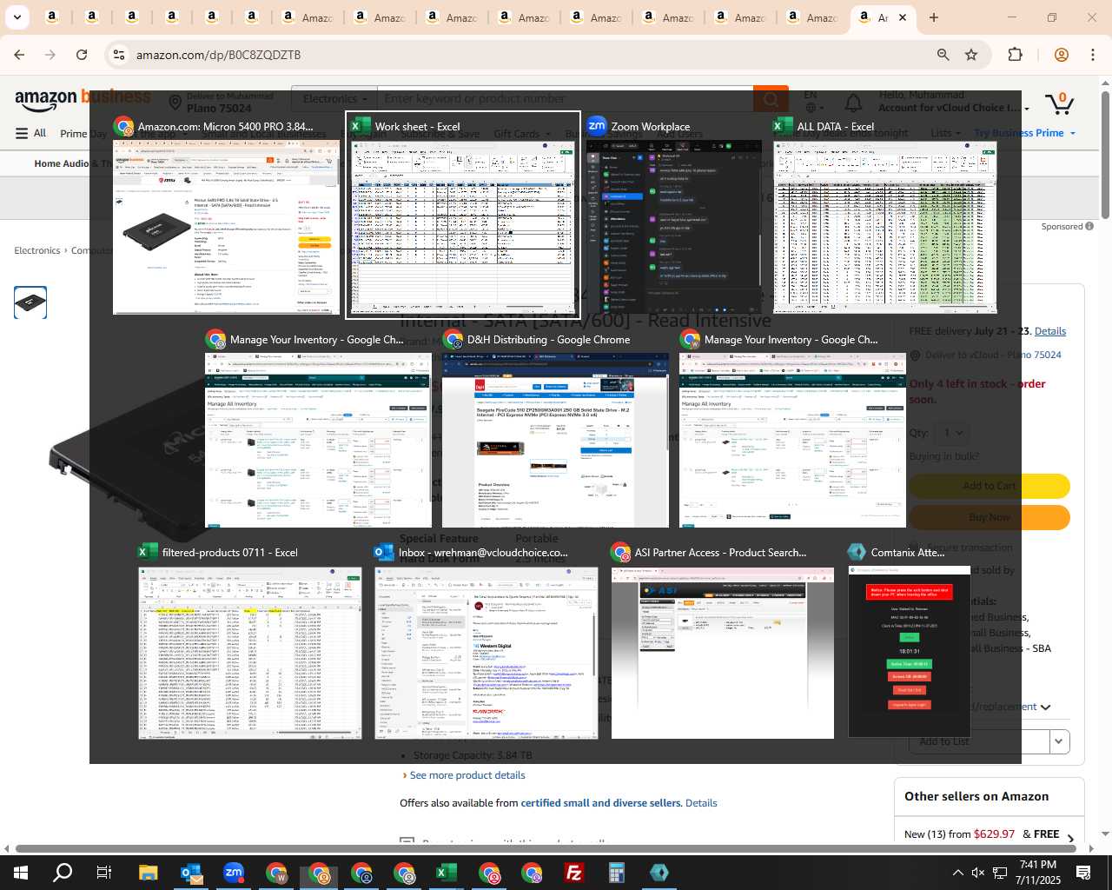This screenshot has width=1112, height=890.
Task: Open Excel from the taskbar
Action: [x=447, y=873]
